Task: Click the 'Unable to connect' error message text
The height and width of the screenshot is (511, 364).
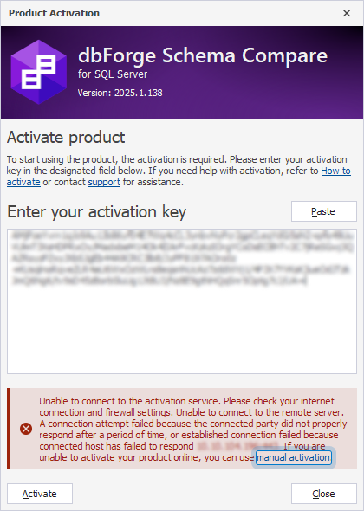Action: click(x=193, y=429)
